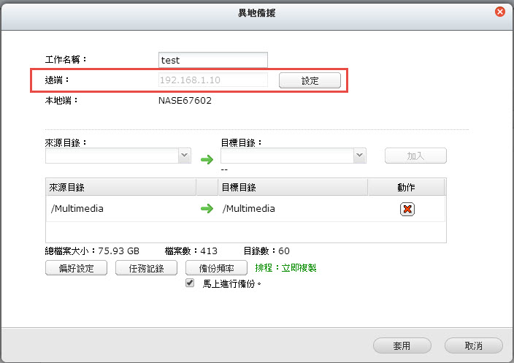Click total size text 75.93 GB

pyautogui.click(x=119, y=251)
